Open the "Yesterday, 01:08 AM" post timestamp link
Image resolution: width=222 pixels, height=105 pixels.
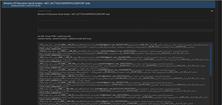(x=44, y=11)
